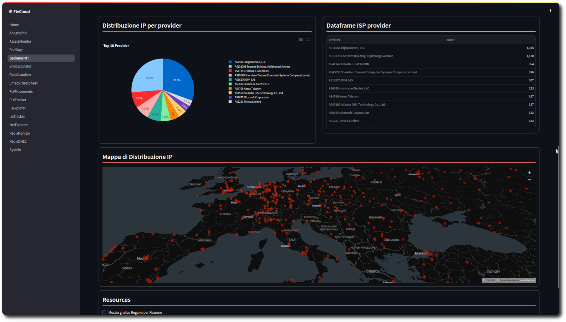The image size is (566, 322).
Task: Open FLVMovements page
Action: click(x=41, y=92)
